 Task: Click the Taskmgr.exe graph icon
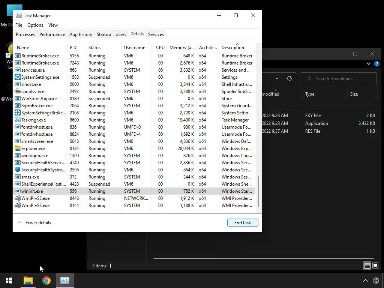(17, 120)
